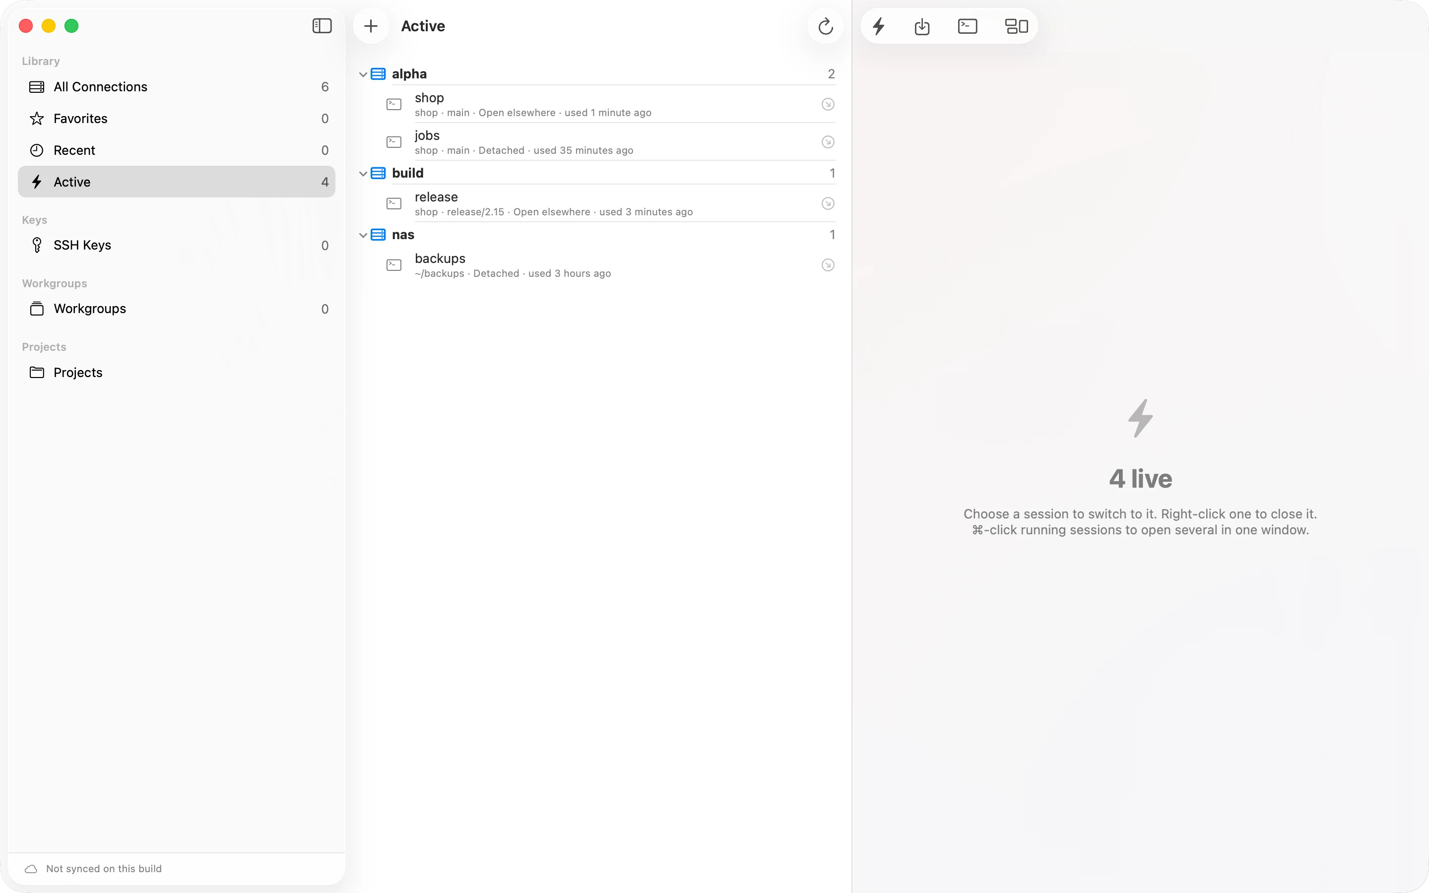Open Recent in the sidebar
1429x893 pixels.
coord(177,151)
